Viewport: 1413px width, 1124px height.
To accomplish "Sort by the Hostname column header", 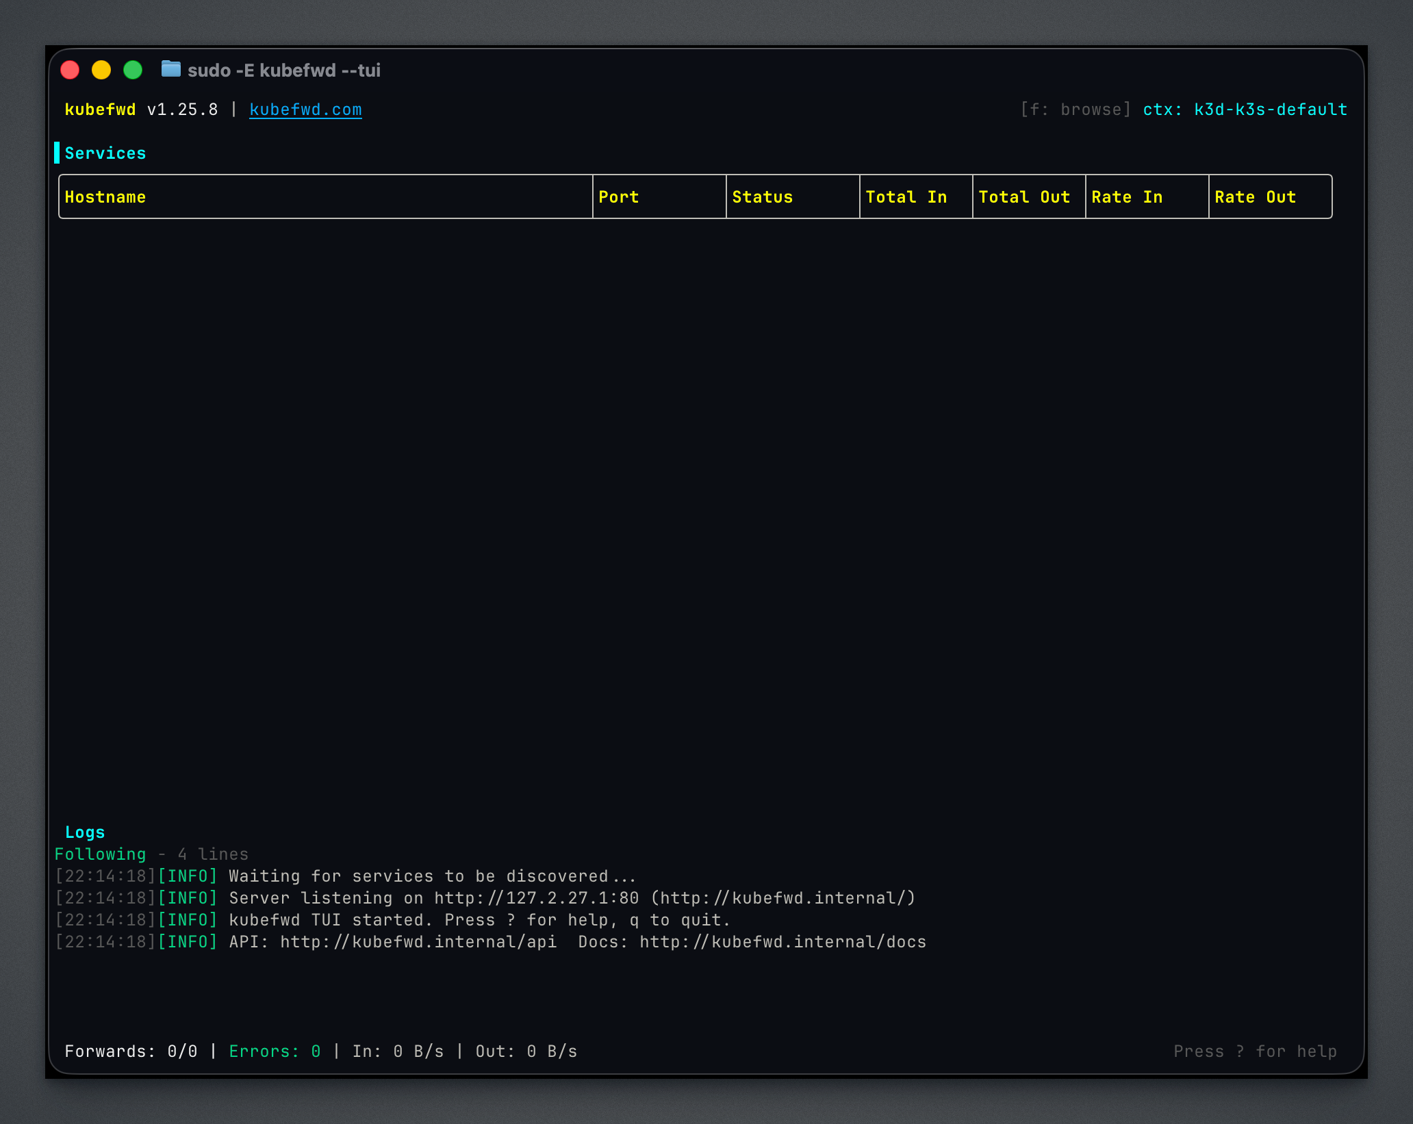I will (x=105, y=196).
